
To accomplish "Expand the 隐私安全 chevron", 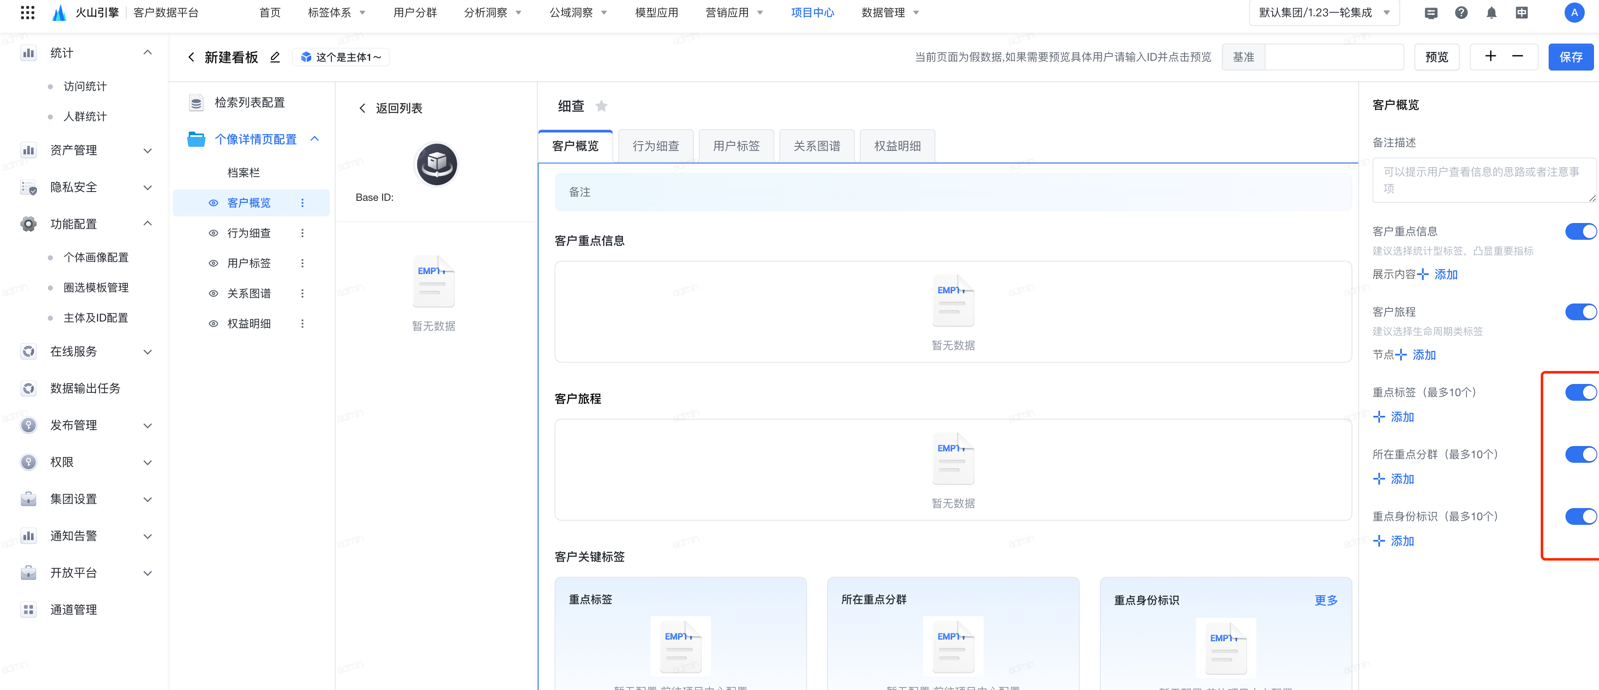I will click(148, 187).
